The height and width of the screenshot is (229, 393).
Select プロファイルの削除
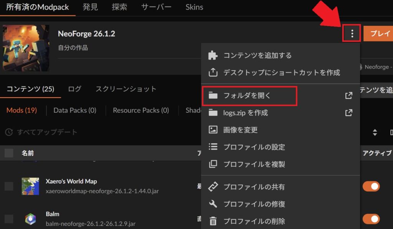point(281,221)
